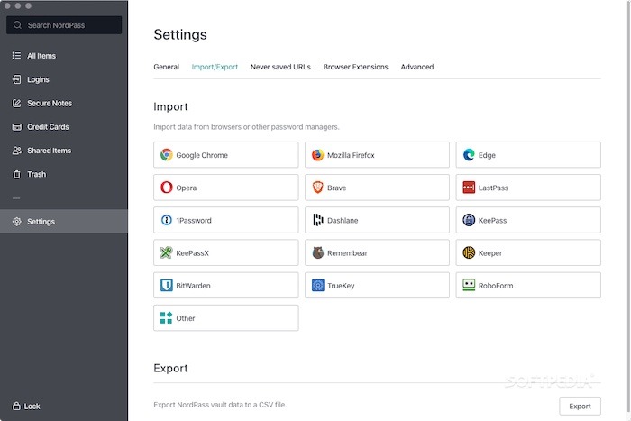Open Shared Items label in sidebar
The height and width of the screenshot is (421, 631).
[49, 151]
